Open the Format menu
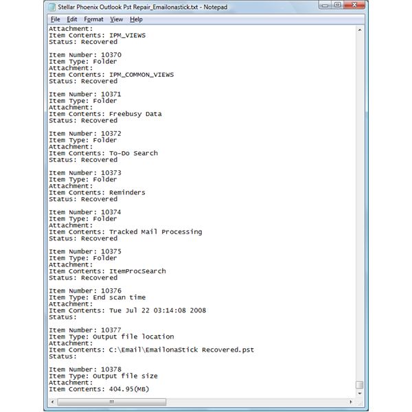This screenshot has width=412, height=412. pyautogui.click(x=93, y=19)
